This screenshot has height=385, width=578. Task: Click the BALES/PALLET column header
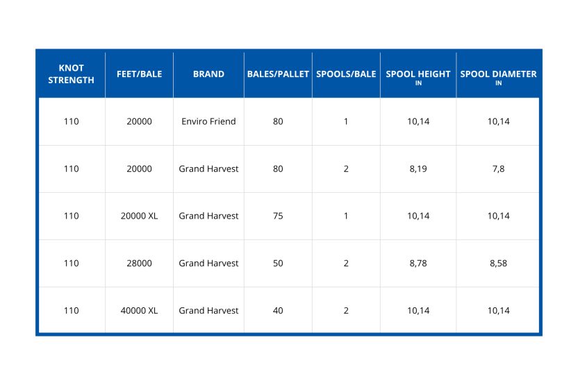point(278,74)
